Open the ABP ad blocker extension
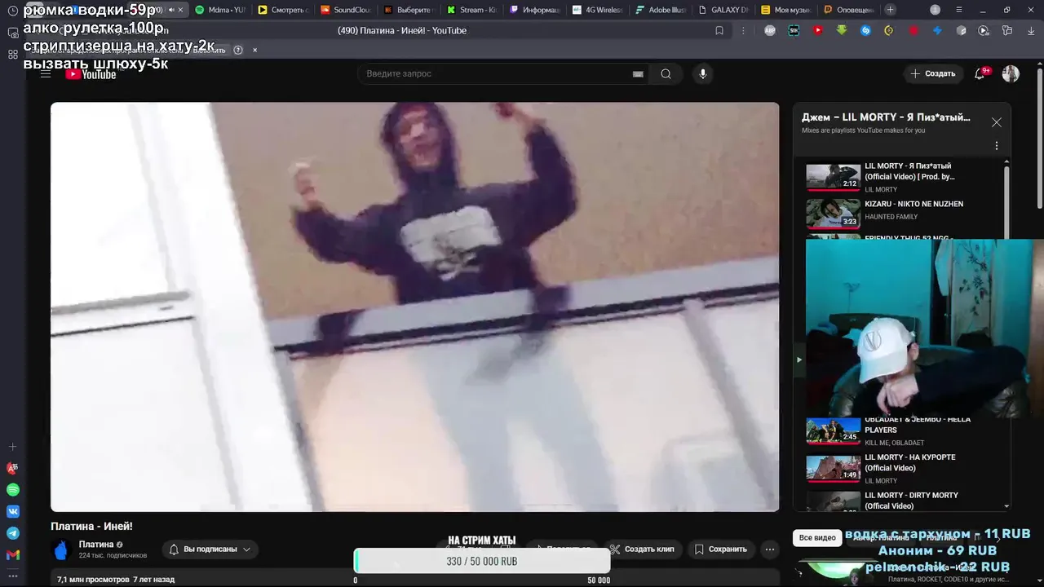This screenshot has width=1044, height=587. tap(769, 30)
